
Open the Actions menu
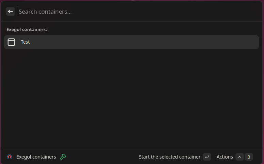[224, 157]
